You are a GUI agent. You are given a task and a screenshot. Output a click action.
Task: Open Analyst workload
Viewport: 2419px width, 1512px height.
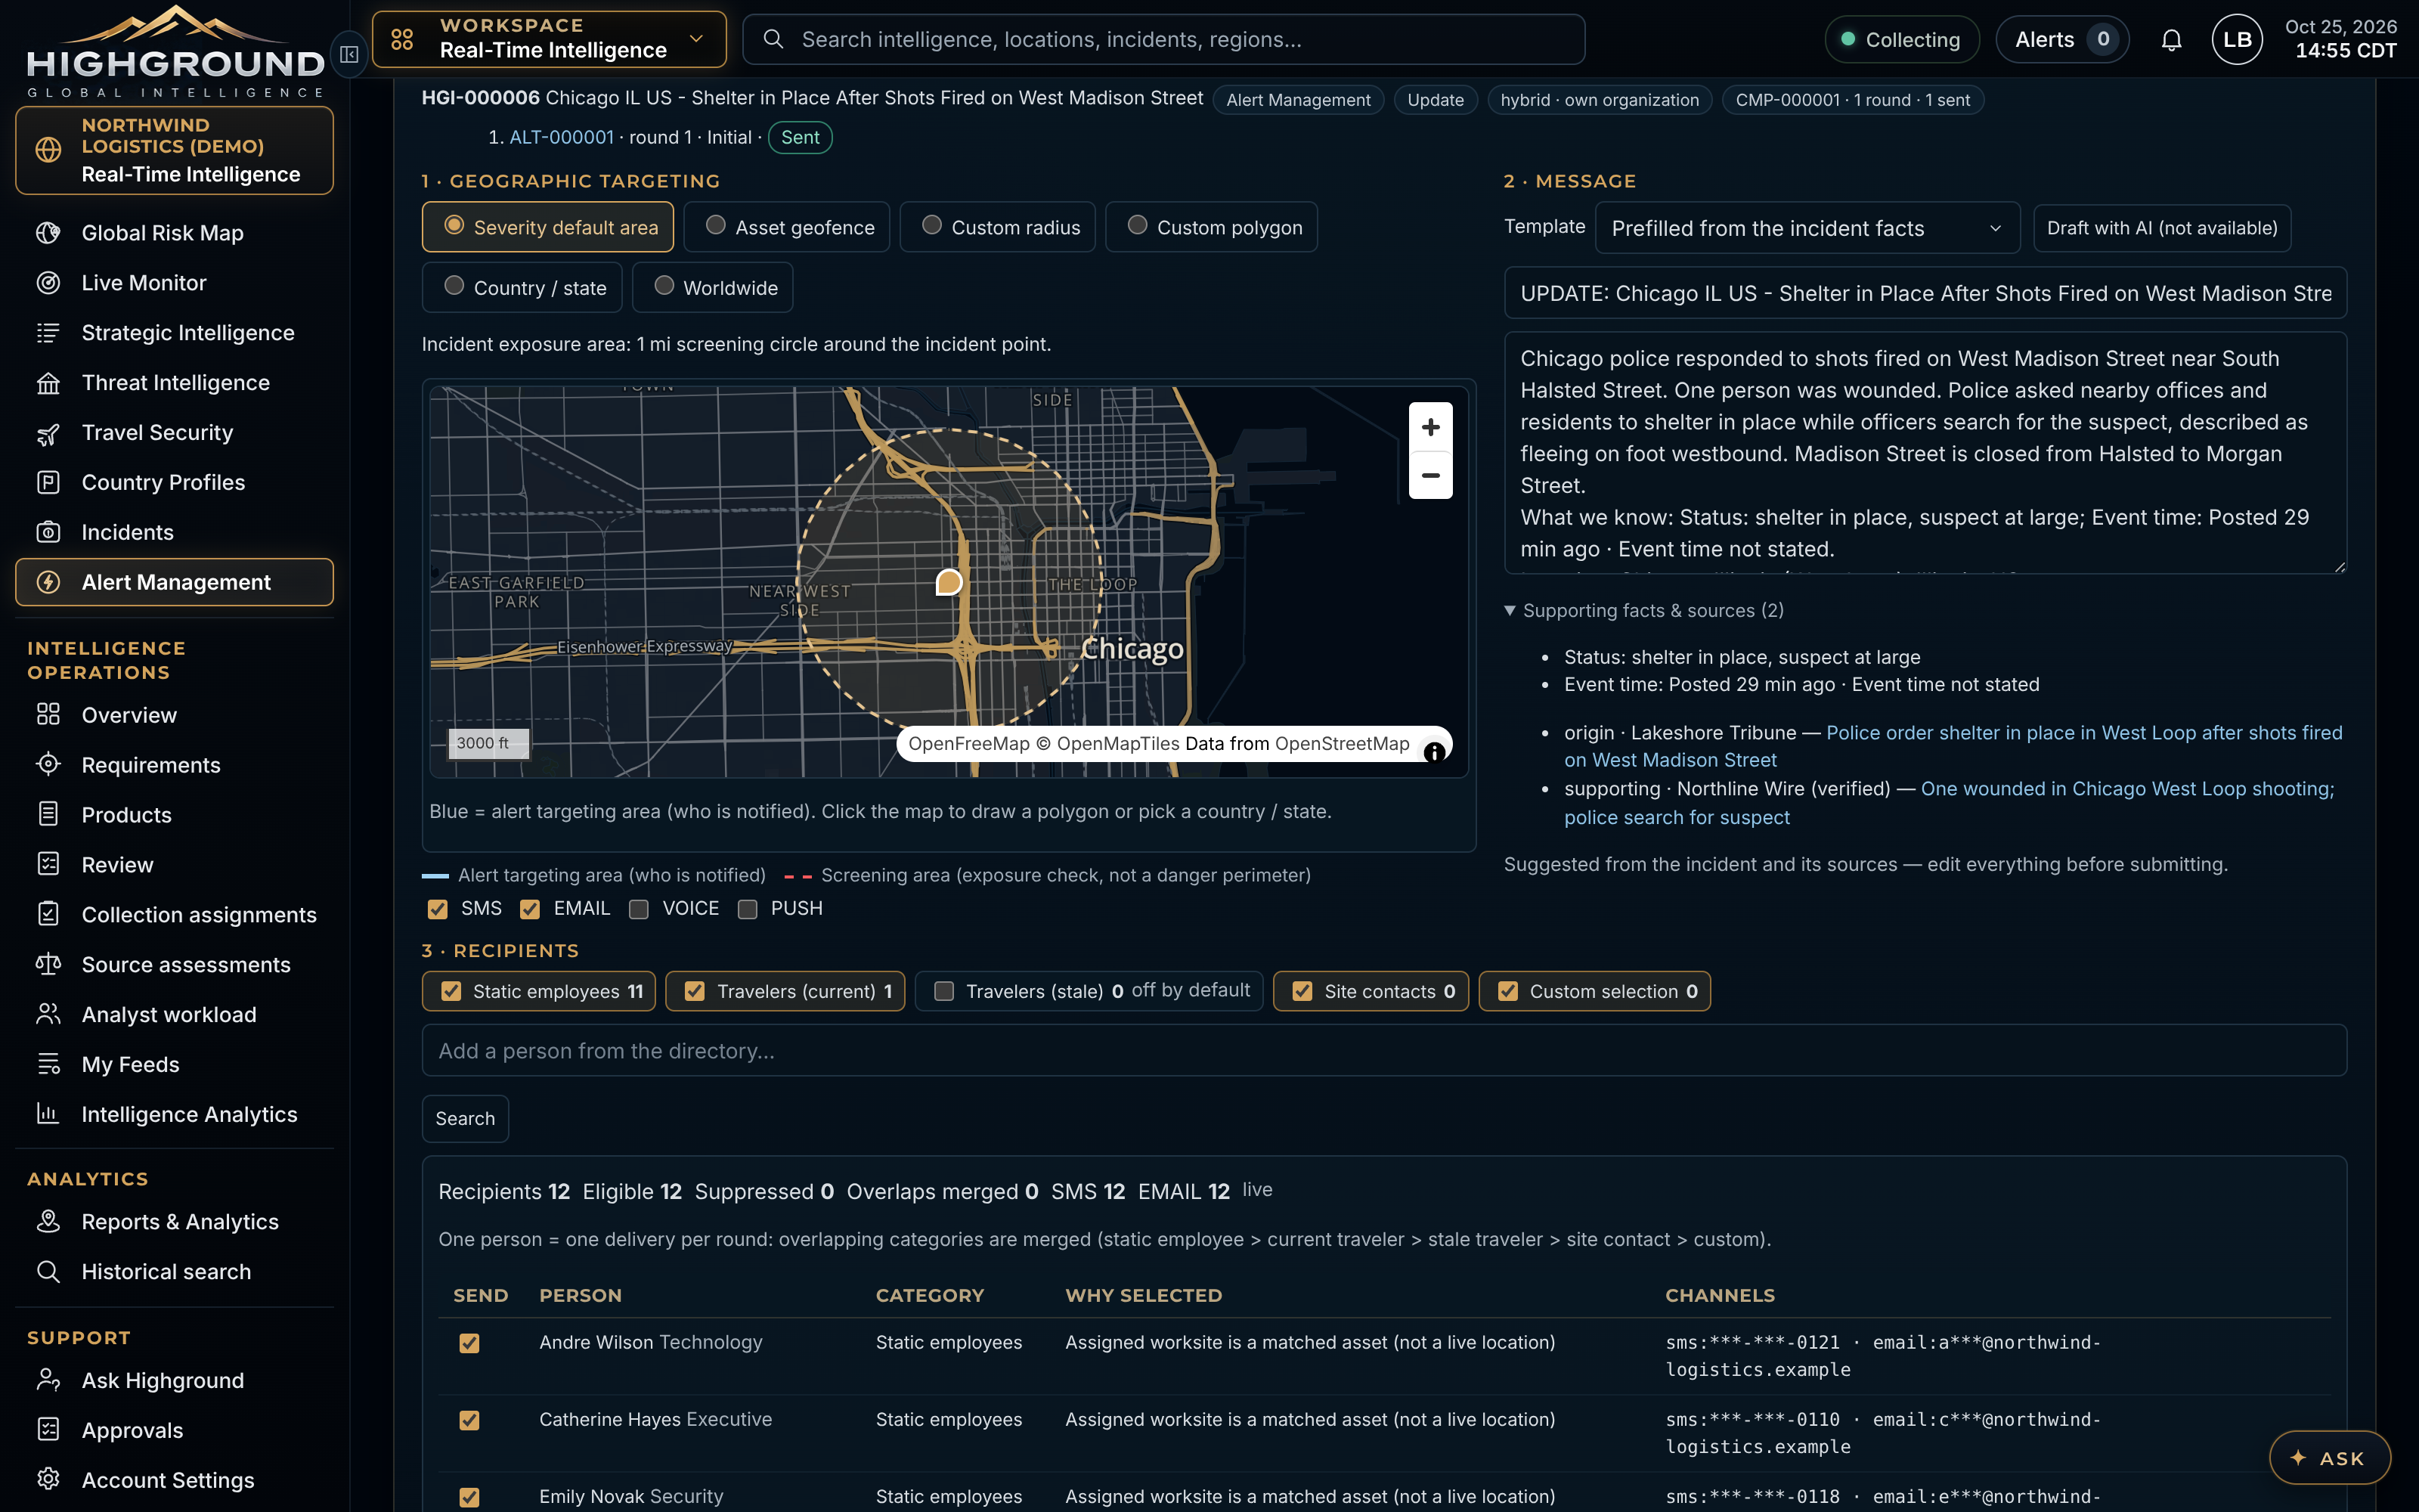pyautogui.click(x=175, y=1015)
